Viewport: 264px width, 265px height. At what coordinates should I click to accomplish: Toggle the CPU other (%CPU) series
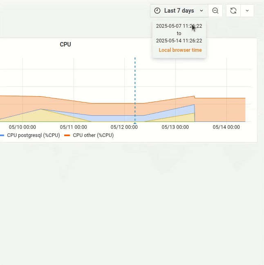pos(93,135)
